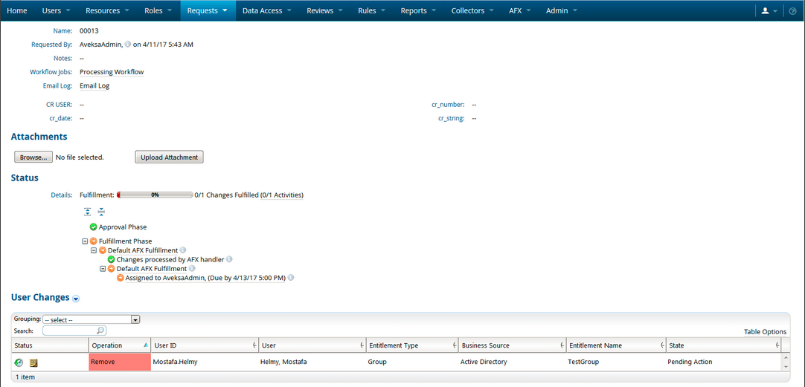Open the Users menu dropdown
This screenshot has height=387, width=805.
point(56,10)
